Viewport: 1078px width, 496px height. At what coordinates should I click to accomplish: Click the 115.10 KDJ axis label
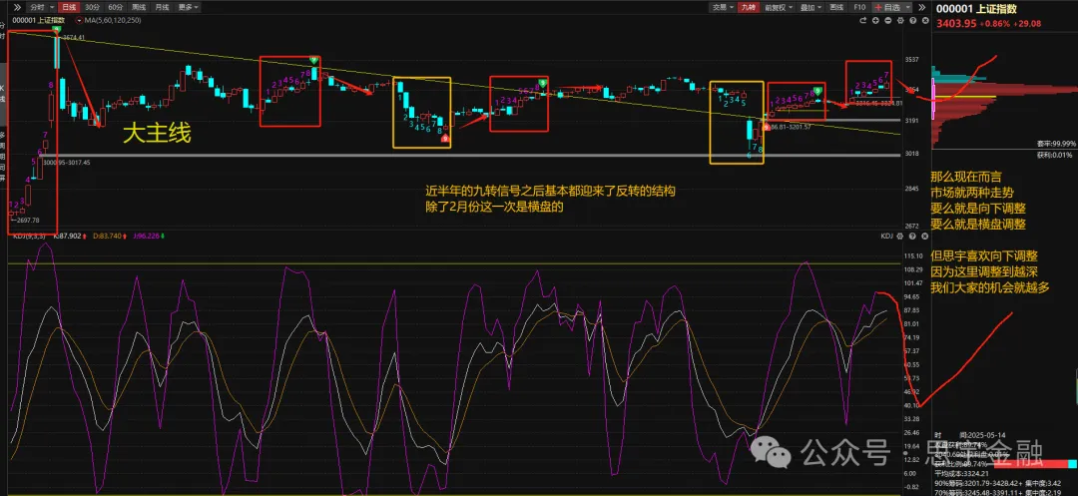coord(913,256)
